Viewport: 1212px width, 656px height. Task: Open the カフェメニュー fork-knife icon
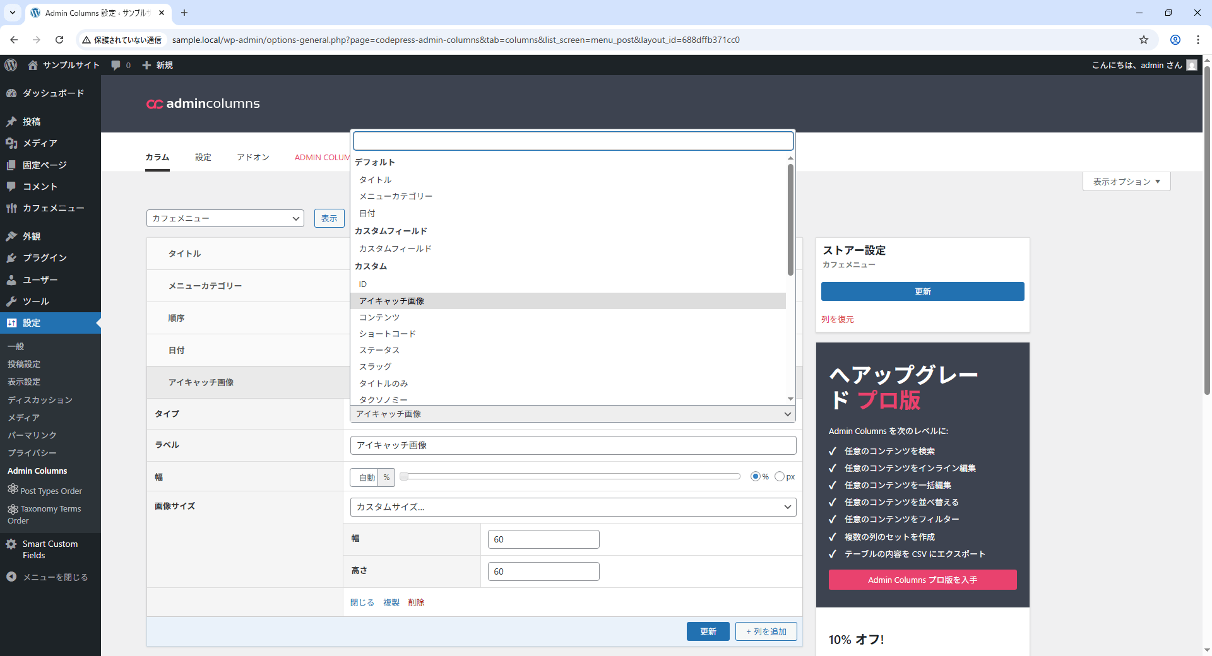click(x=11, y=208)
